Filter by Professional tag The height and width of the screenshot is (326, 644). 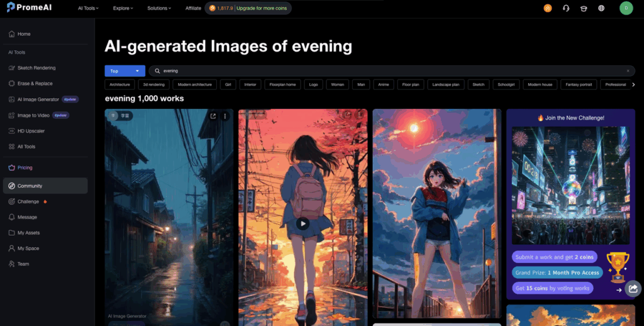(x=615, y=85)
